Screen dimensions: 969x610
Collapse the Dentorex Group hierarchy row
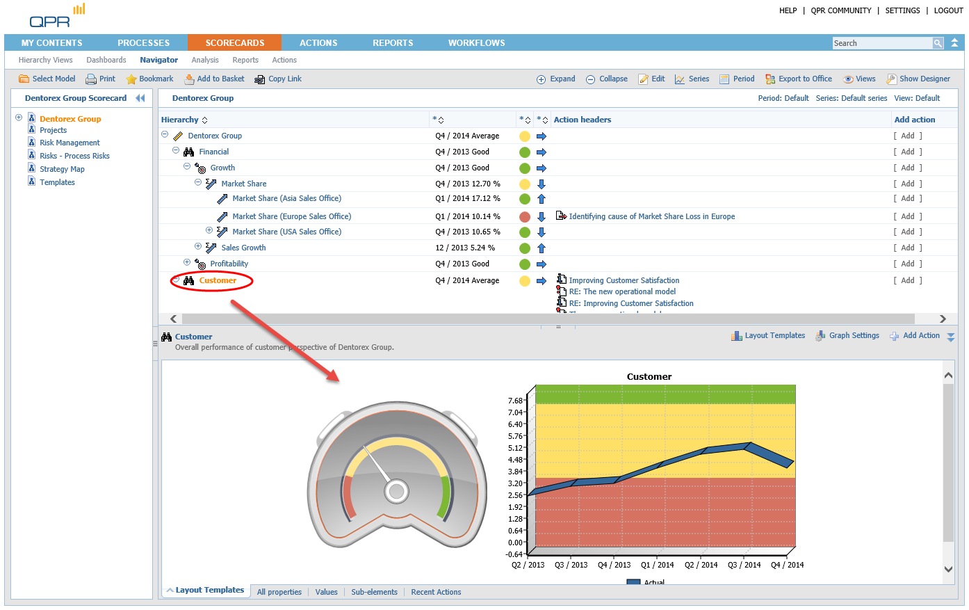(x=165, y=135)
